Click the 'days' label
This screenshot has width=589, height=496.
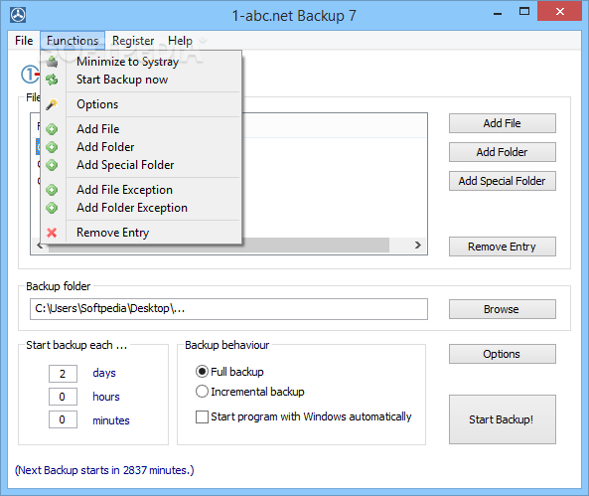click(x=104, y=373)
